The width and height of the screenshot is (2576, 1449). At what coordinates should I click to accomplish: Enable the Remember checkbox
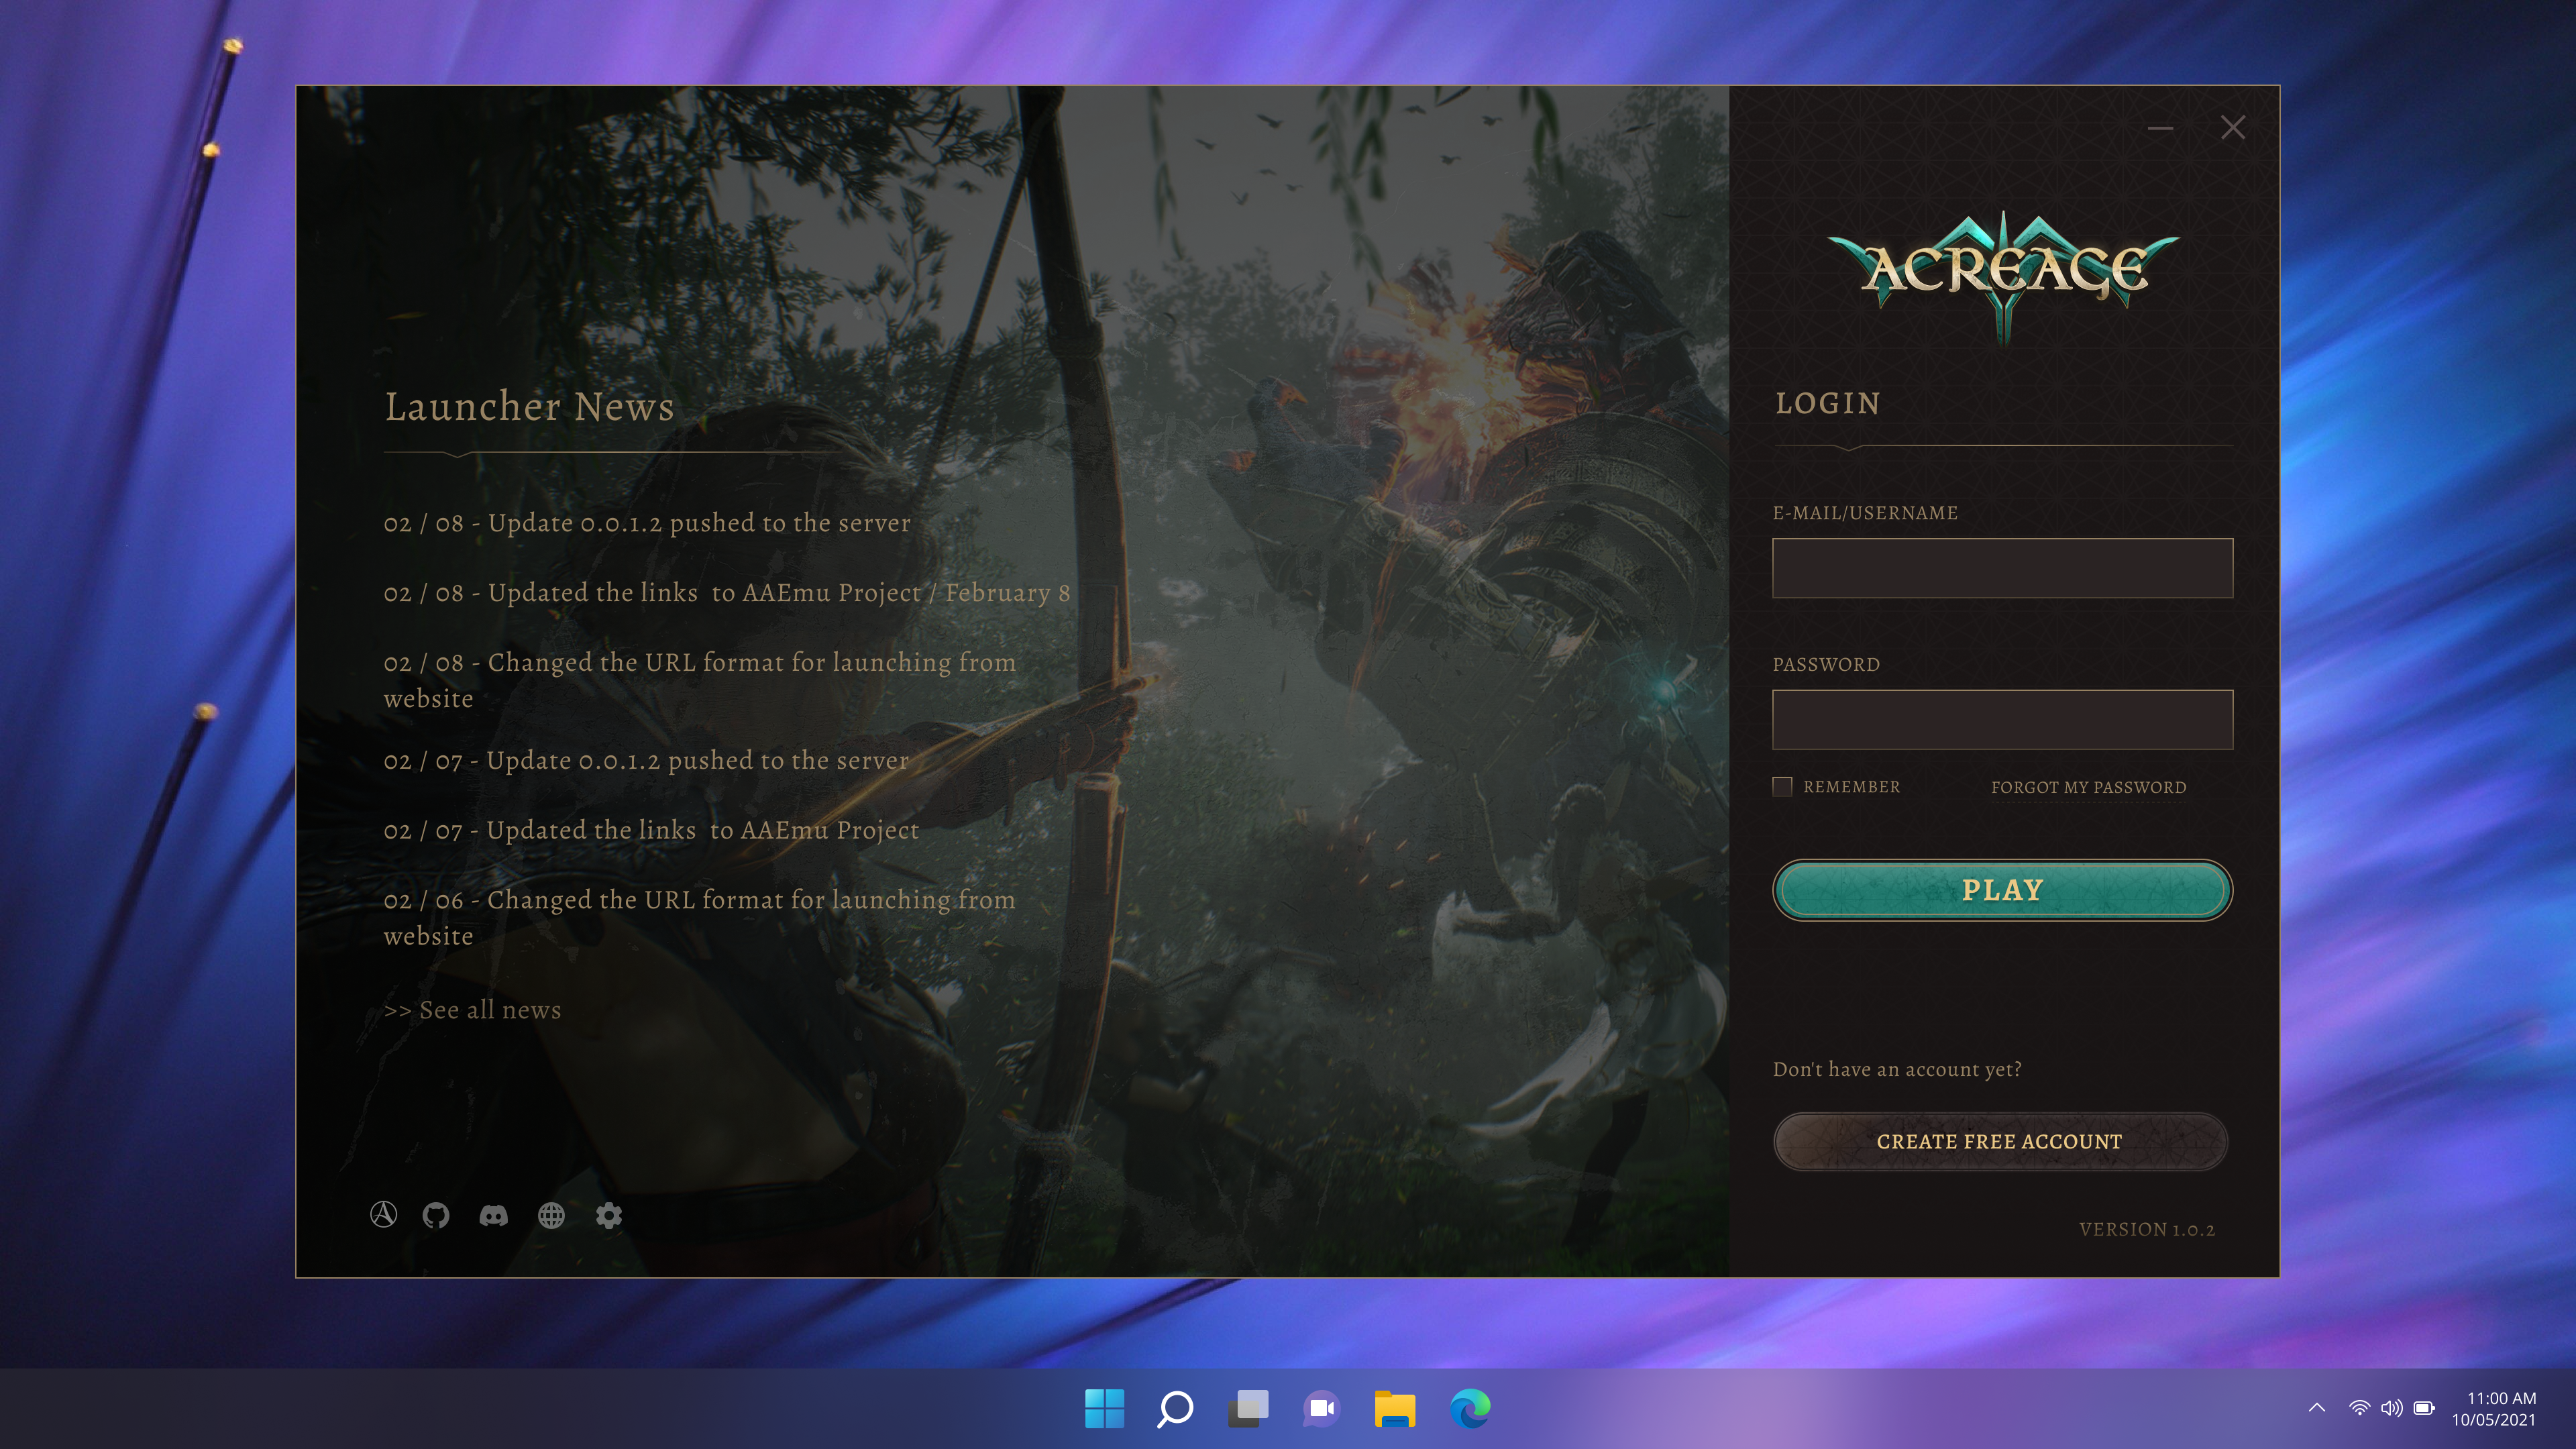1782,787
